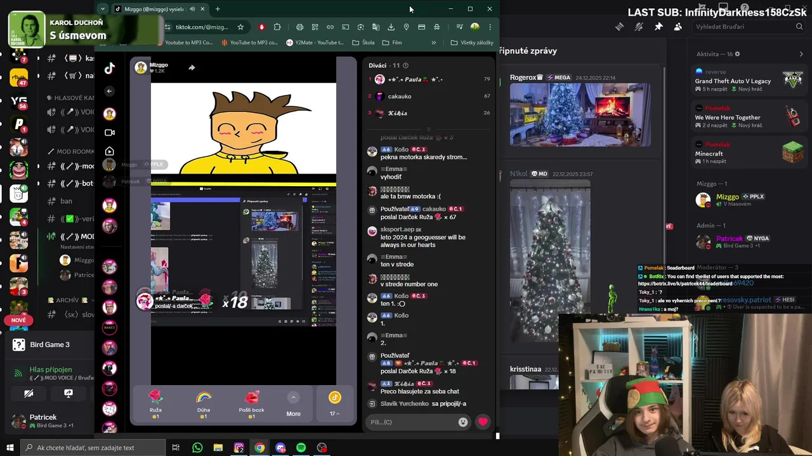
Task: Open Discord 'ban' text channel
Action: (x=66, y=201)
